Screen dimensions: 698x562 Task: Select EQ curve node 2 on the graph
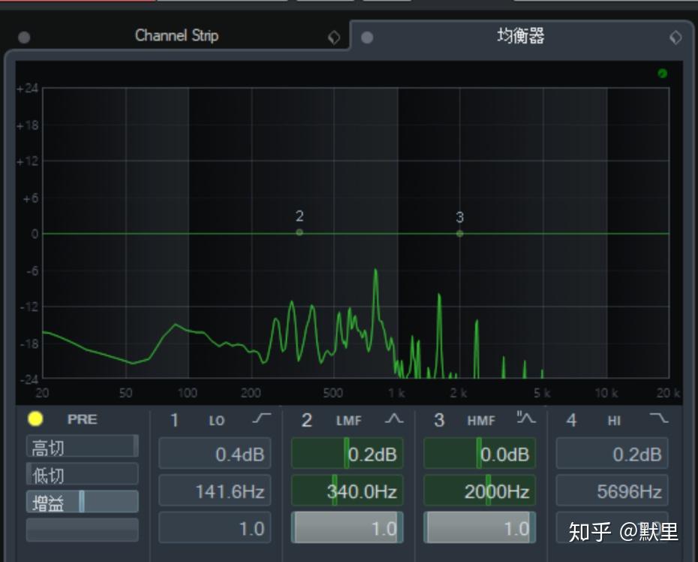point(298,233)
